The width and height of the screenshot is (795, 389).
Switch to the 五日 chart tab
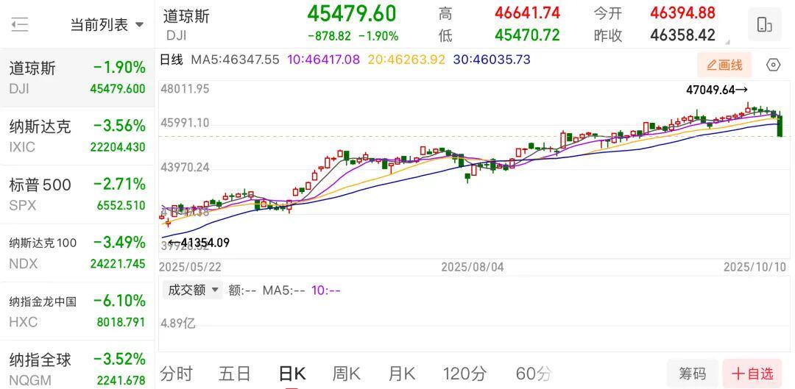235,374
